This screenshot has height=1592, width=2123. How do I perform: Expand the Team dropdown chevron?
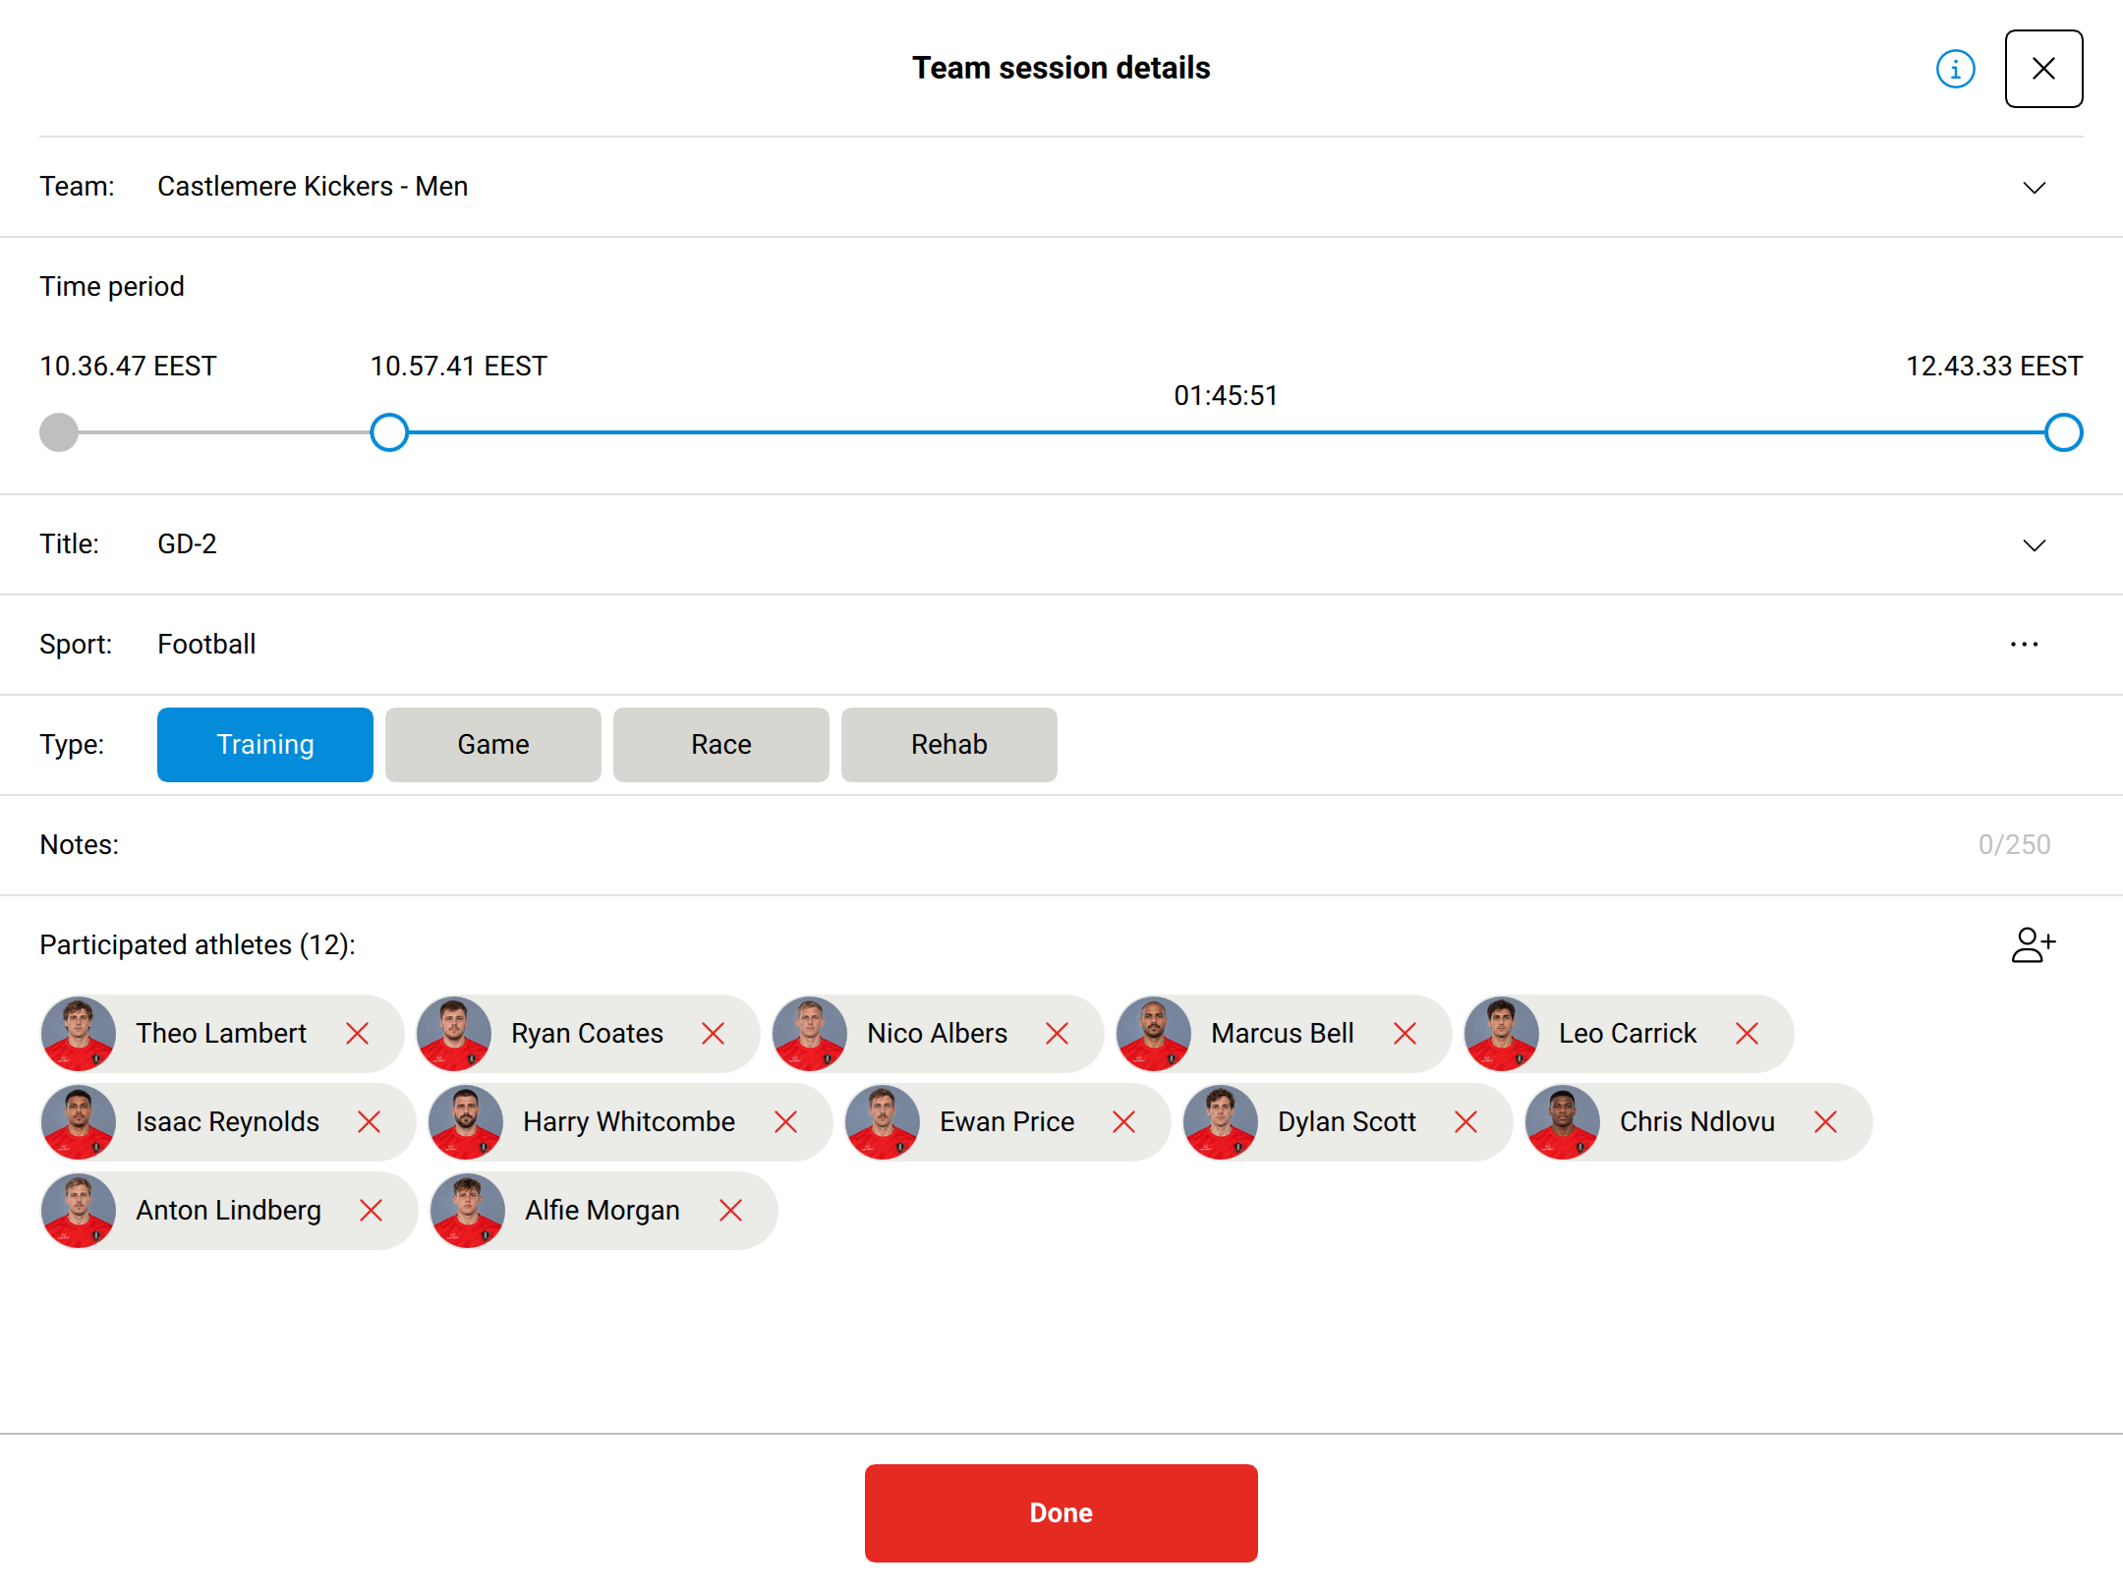(x=2035, y=188)
